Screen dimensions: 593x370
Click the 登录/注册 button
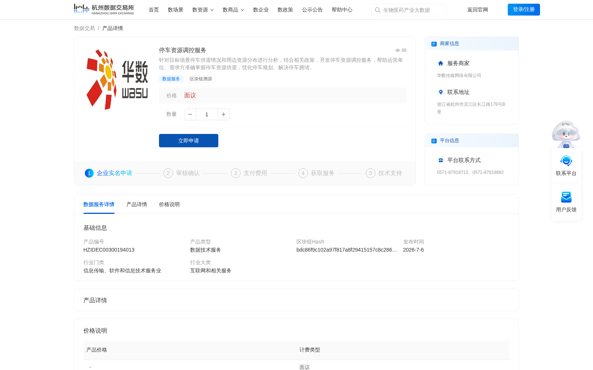[524, 10]
